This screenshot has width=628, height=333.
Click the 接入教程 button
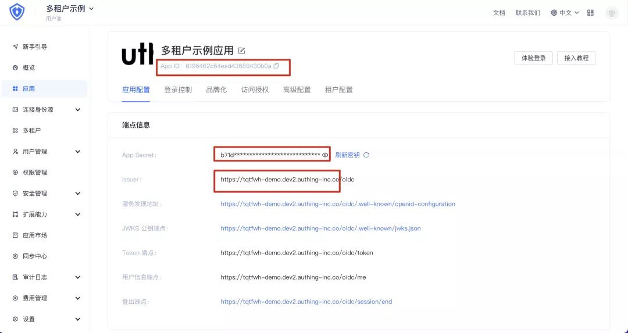point(576,58)
